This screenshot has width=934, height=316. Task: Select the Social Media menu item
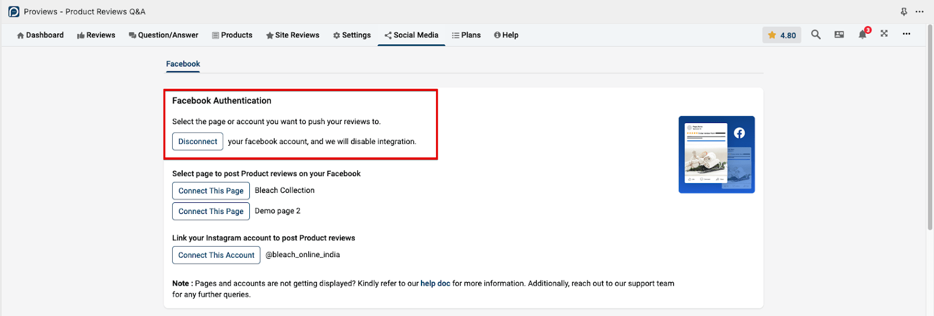(412, 35)
